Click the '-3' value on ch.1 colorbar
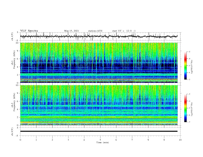 [x=189, y=52]
